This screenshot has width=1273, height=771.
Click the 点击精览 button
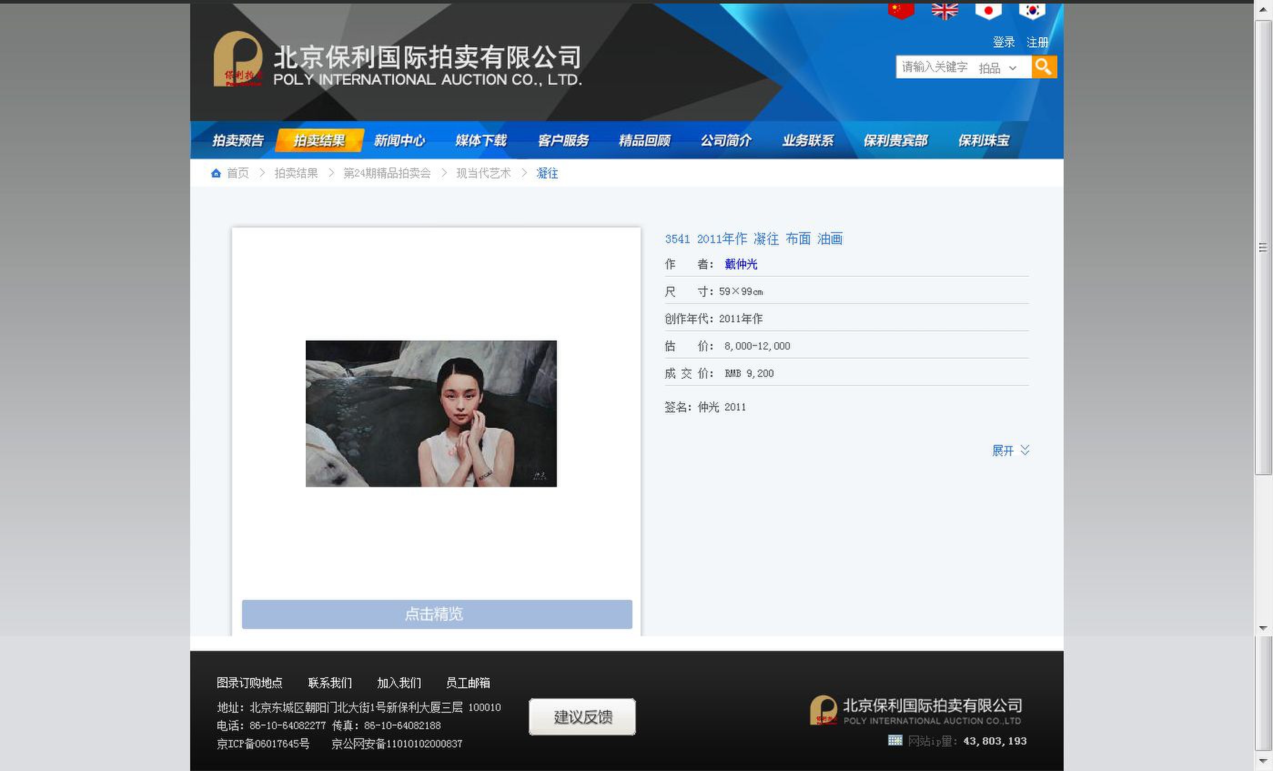click(x=437, y=614)
